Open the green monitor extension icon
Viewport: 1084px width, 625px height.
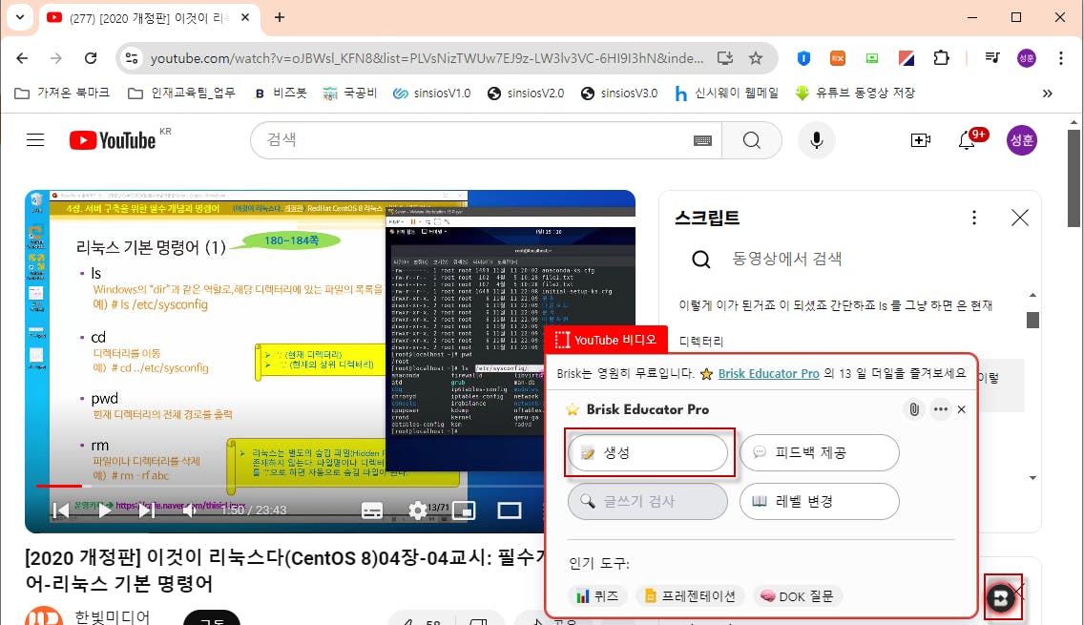point(872,58)
